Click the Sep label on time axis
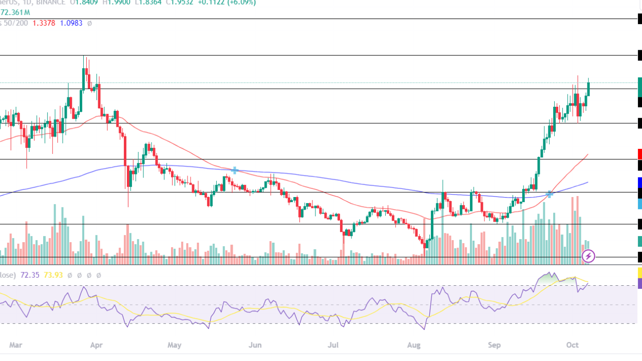The image size is (642, 361). pos(495,345)
